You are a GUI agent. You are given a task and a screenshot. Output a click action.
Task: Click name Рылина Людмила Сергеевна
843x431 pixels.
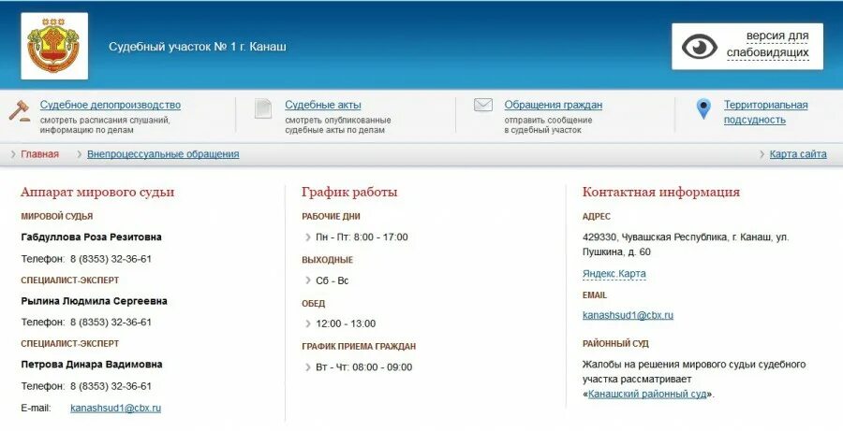pos(94,301)
